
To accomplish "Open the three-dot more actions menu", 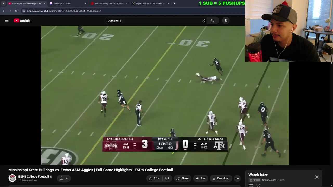I will tap(237, 178).
